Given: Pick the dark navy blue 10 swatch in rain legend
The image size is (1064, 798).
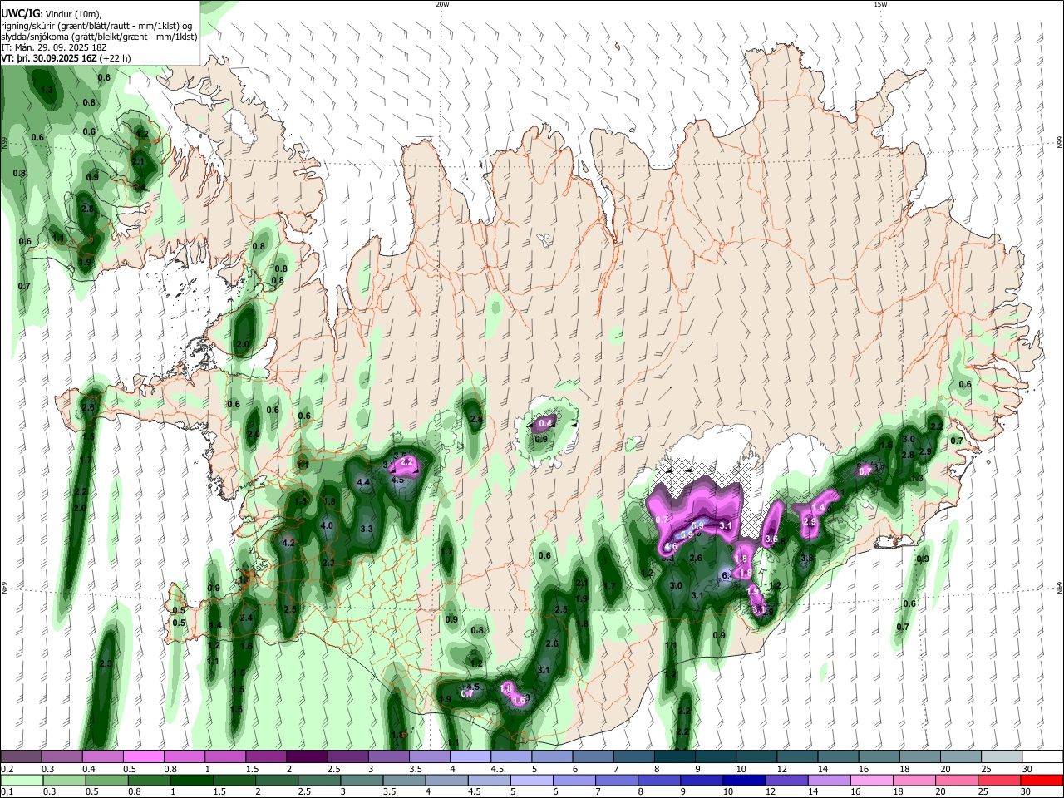Looking at the screenshot, I should tap(742, 781).
